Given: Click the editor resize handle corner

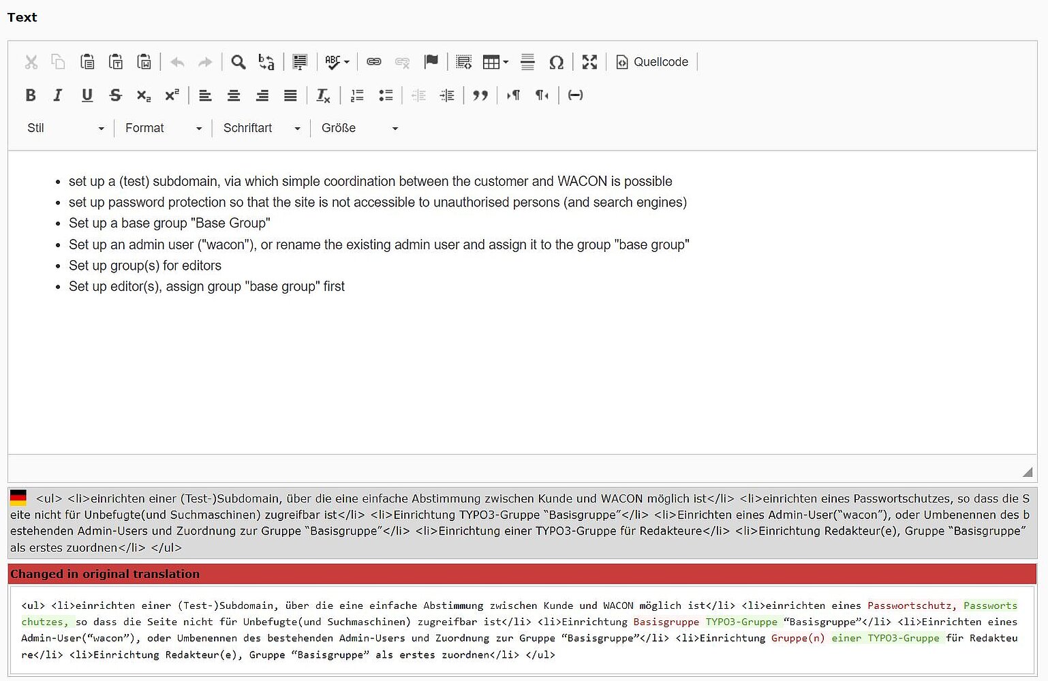Looking at the screenshot, I should (1028, 472).
